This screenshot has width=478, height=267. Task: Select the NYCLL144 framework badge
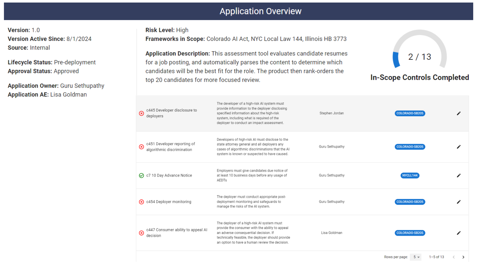410,175
